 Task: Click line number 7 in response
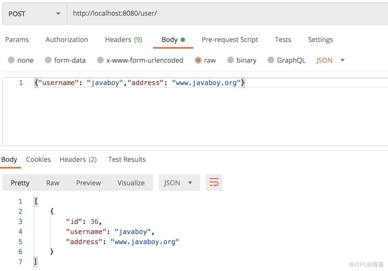click(20, 262)
